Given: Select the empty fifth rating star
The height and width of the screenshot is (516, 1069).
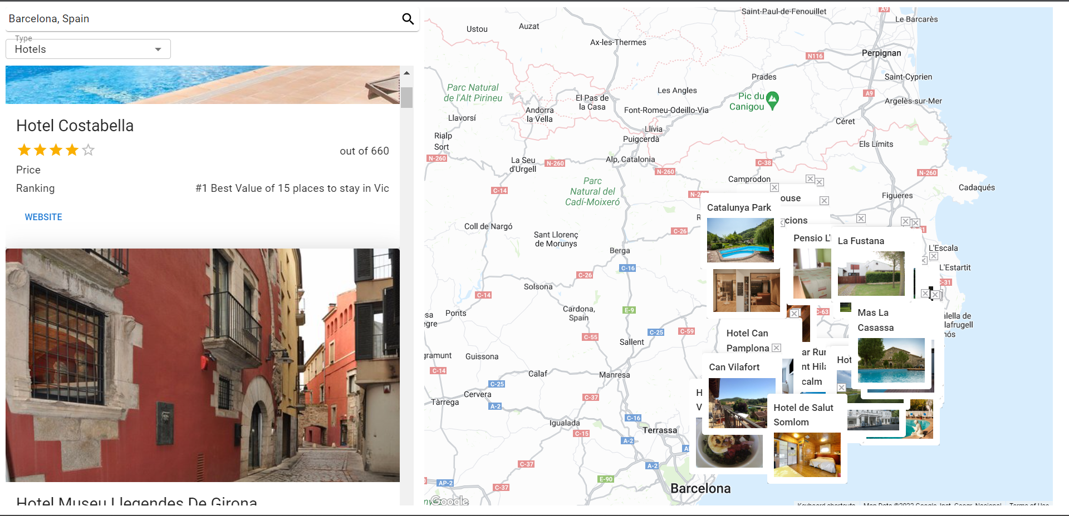Looking at the screenshot, I should coord(89,150).
